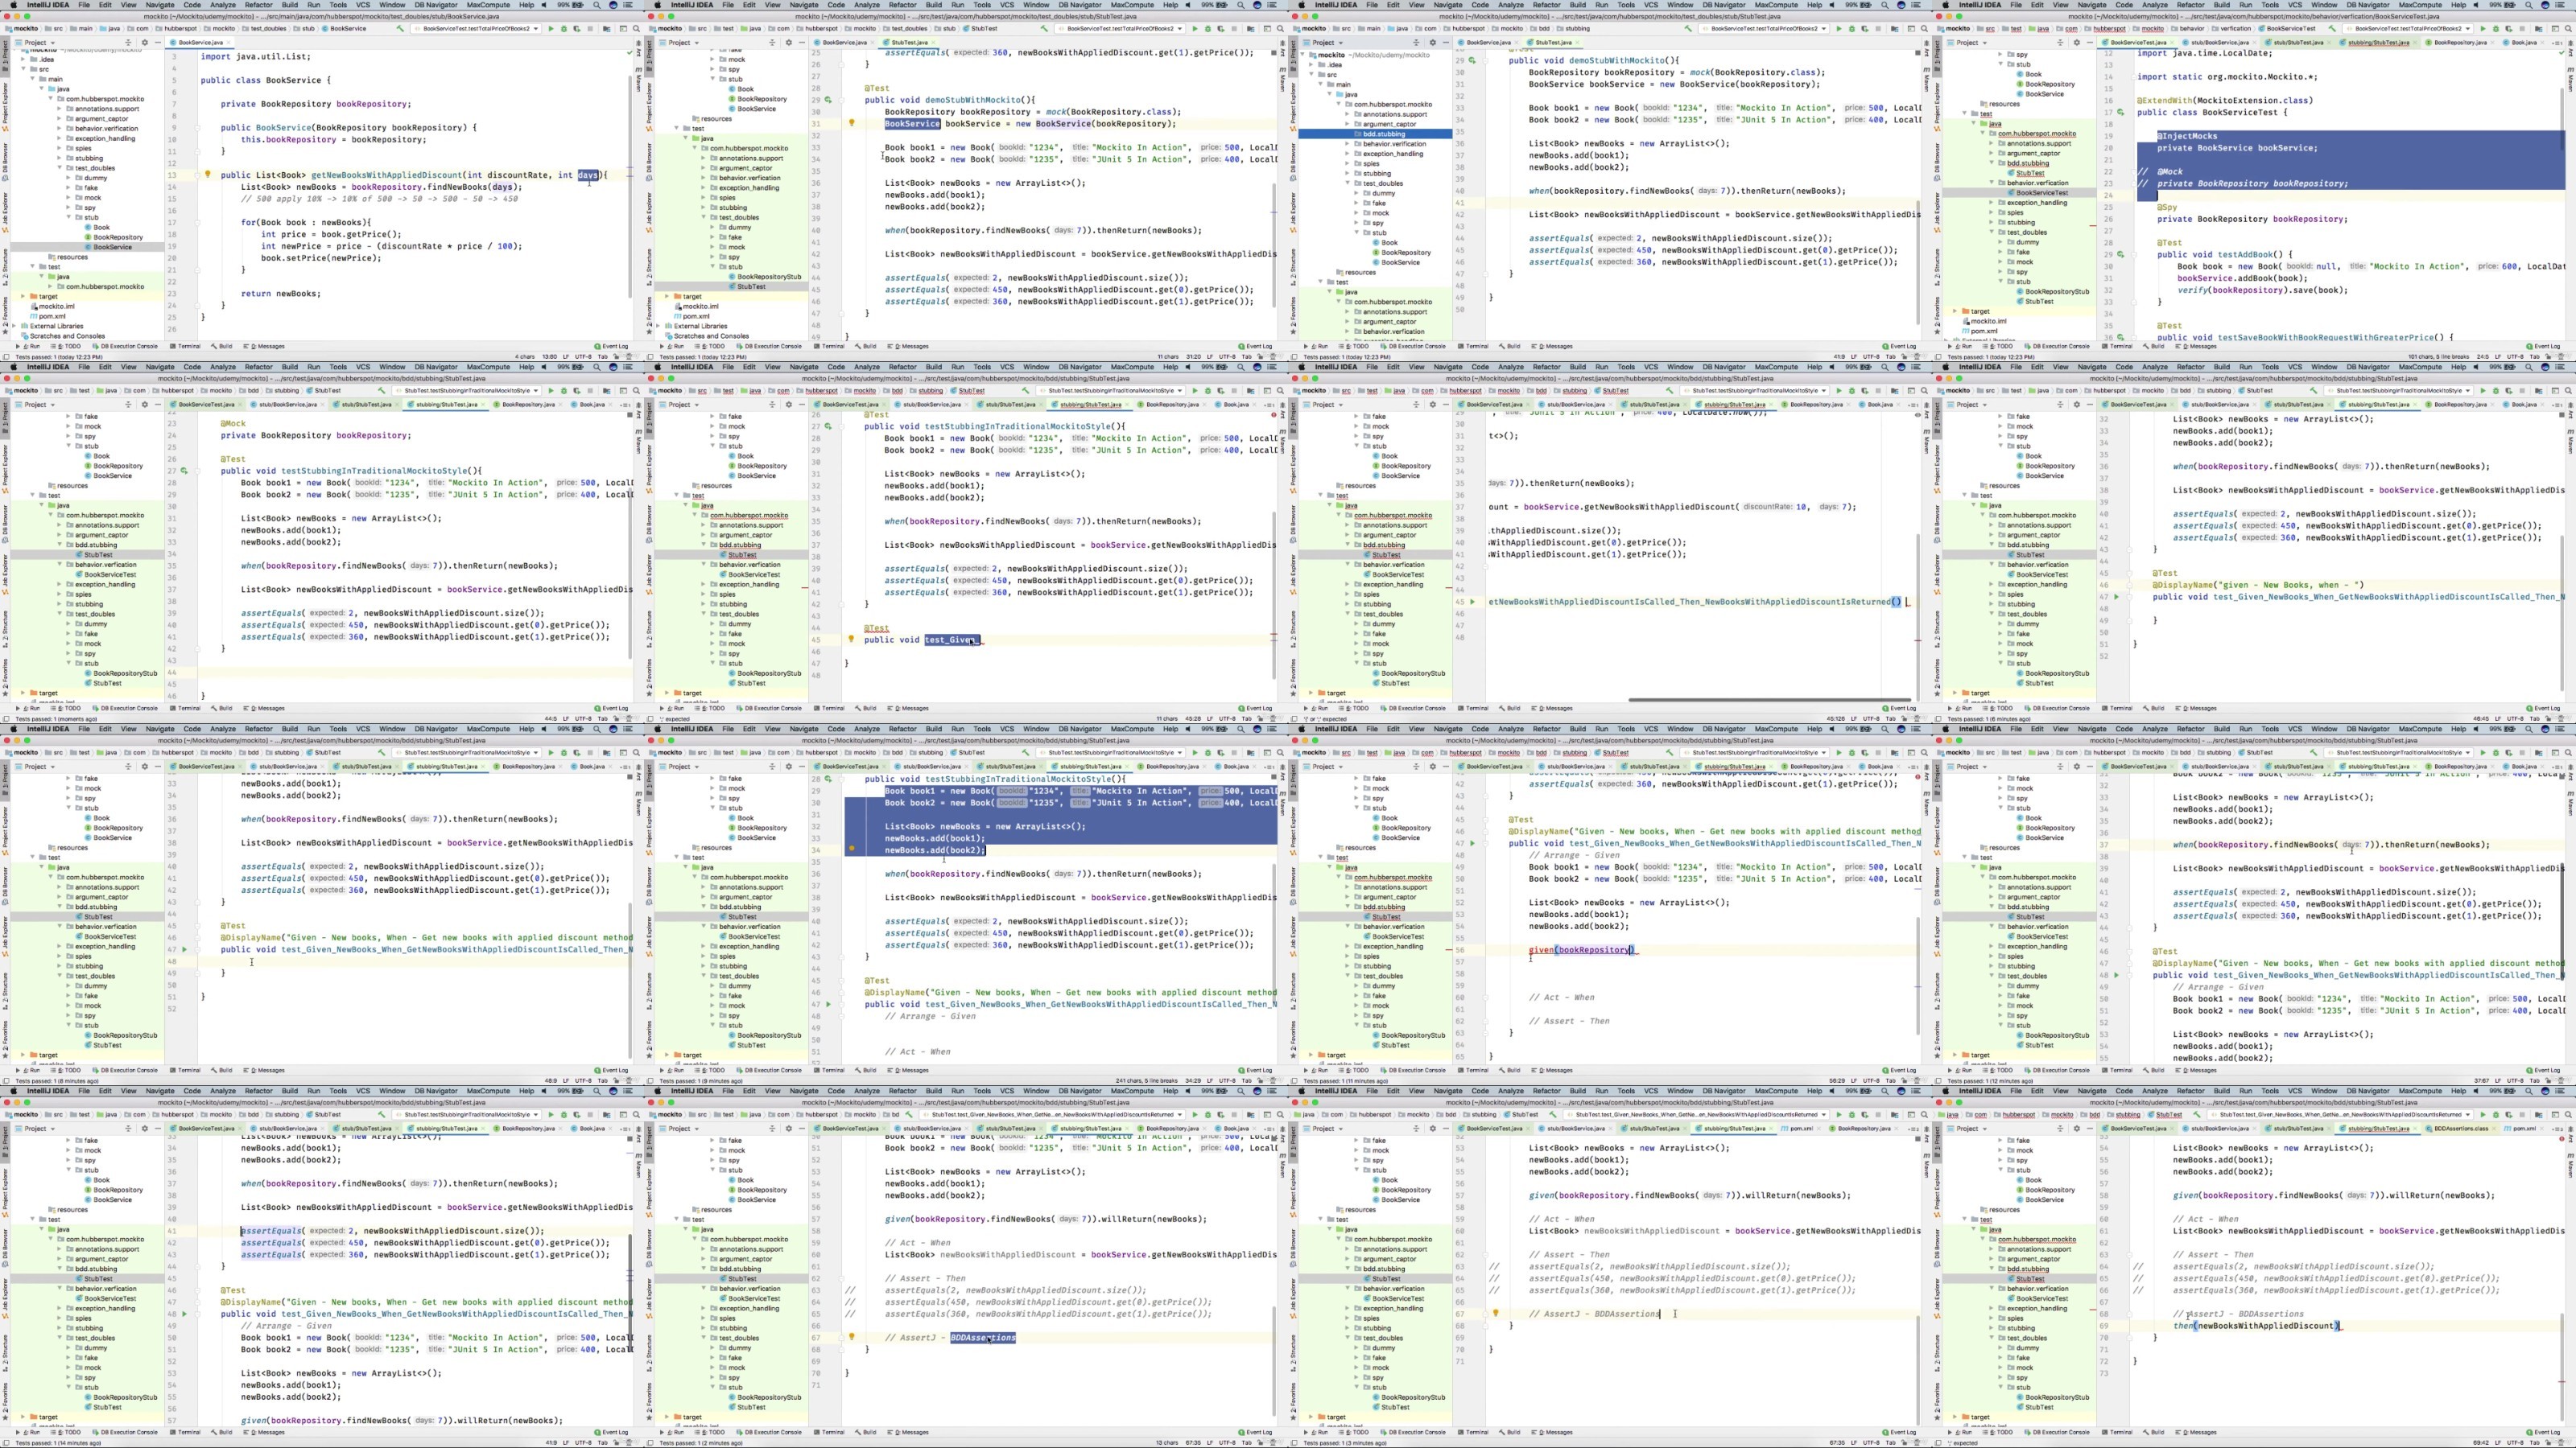Click Debug bug icon in BookService.java window

pyautogui.click(x=565, y=29)
